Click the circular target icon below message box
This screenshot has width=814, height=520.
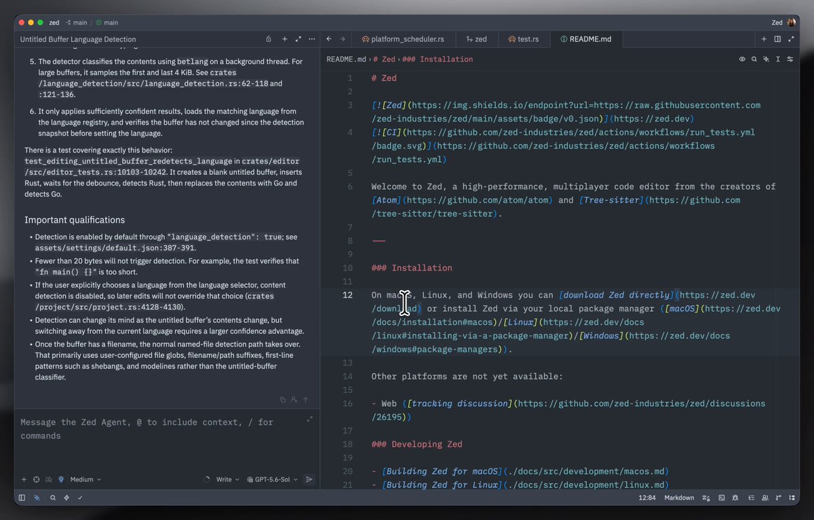tap(36, 479)
